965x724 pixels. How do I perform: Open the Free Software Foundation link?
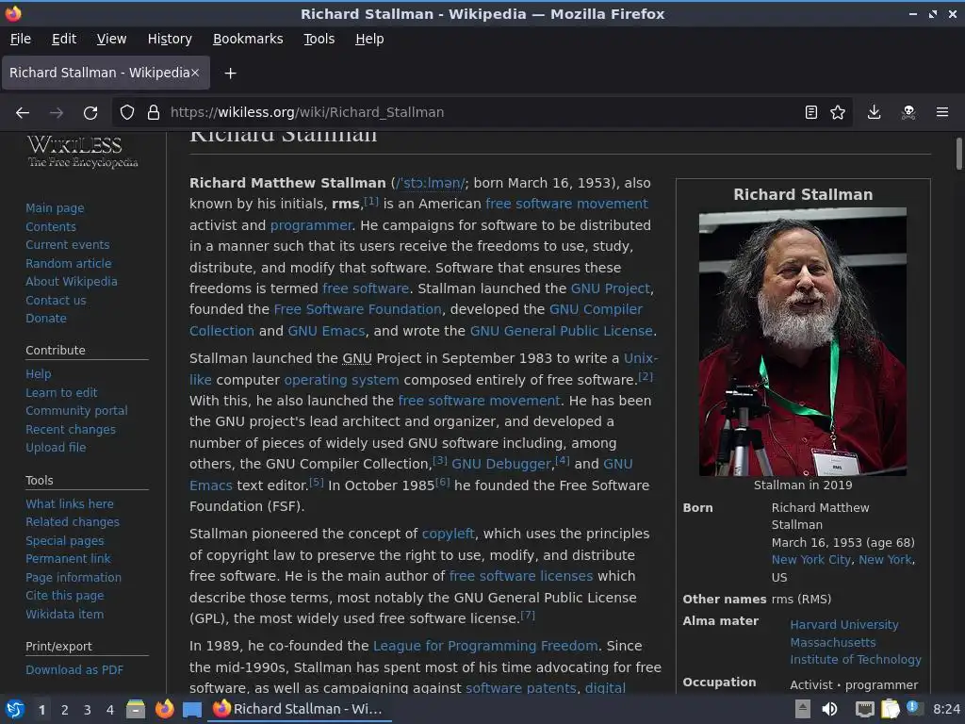coord(357,309)
